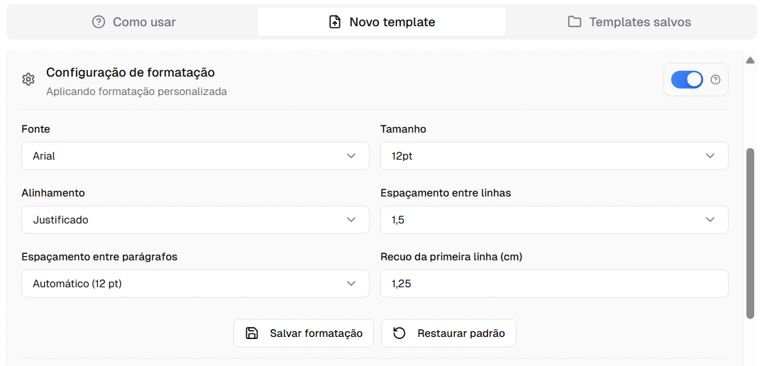762x366 pixels.
Task: Click the vertical scrollbar thumb
Action: coord(750,233)
